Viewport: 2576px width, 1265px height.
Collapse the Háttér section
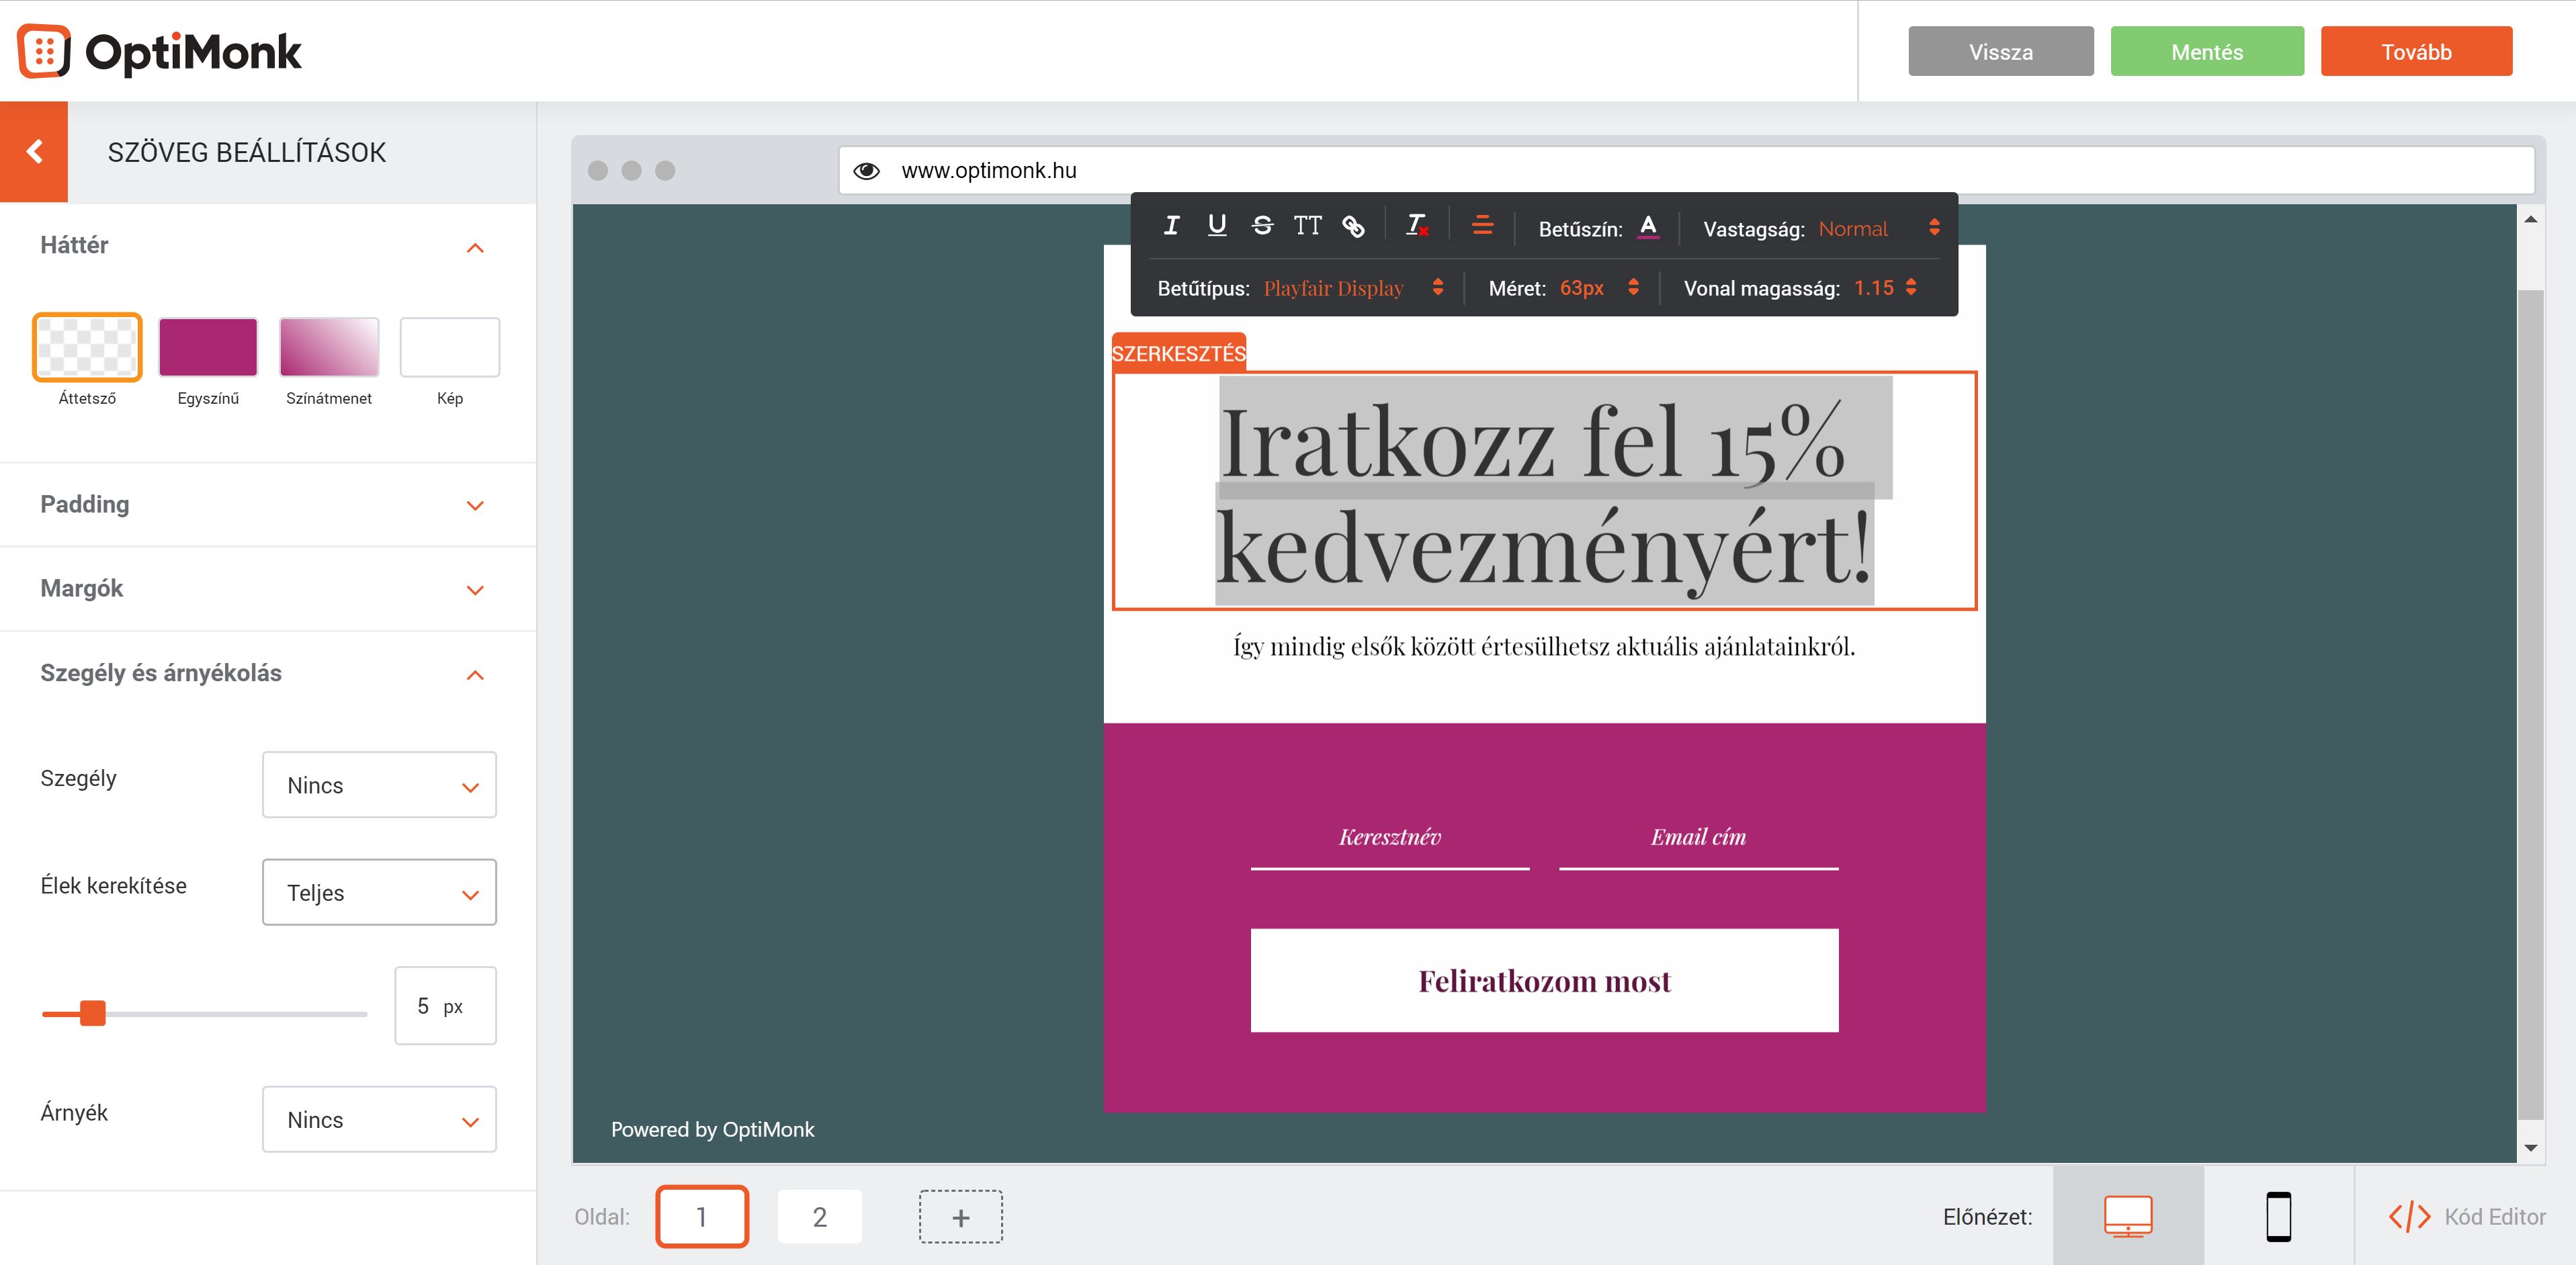click(x=476, y=247)
